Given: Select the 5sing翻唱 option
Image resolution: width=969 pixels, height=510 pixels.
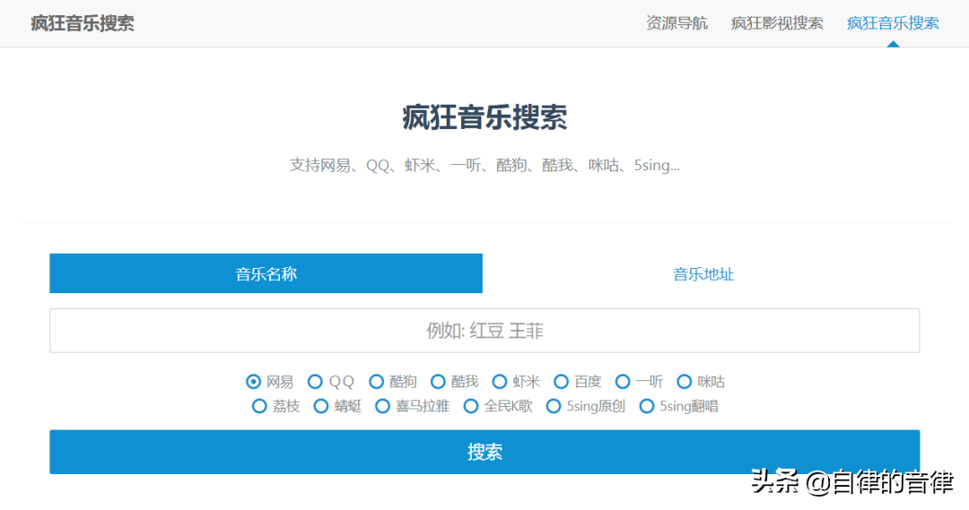Looking at the screenshot, I should click(646, 406).
